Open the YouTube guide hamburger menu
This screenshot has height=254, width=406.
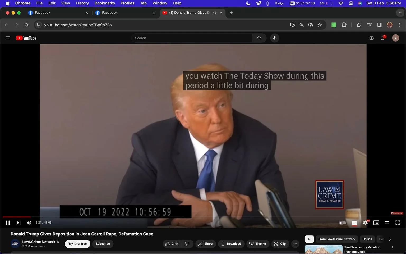tap(8, 38)
